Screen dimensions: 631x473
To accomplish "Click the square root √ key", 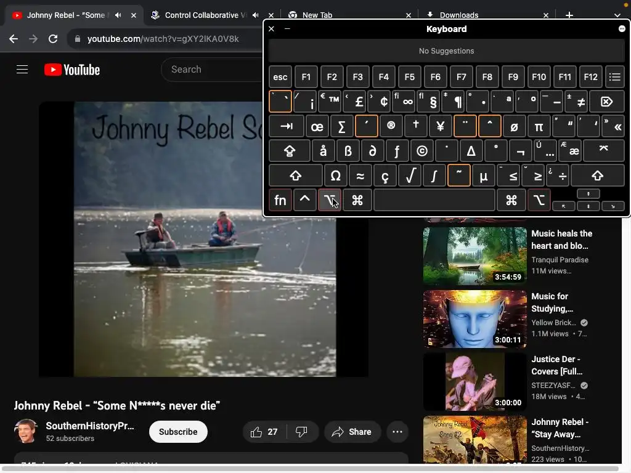I will coord(410,176).
